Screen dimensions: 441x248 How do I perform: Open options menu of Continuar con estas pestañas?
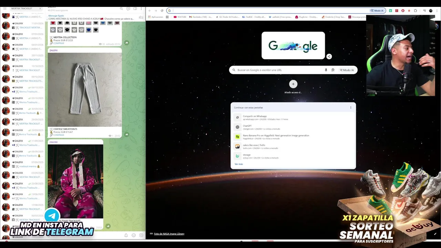click(x=351, y=107)
